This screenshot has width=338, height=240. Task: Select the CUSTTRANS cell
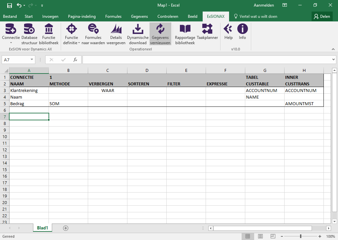pos(304,84)
